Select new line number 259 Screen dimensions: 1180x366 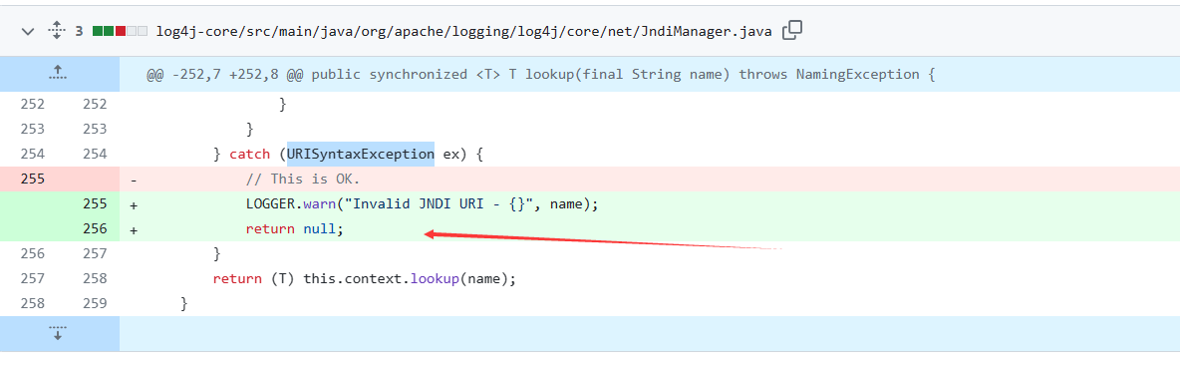point(95,303)
